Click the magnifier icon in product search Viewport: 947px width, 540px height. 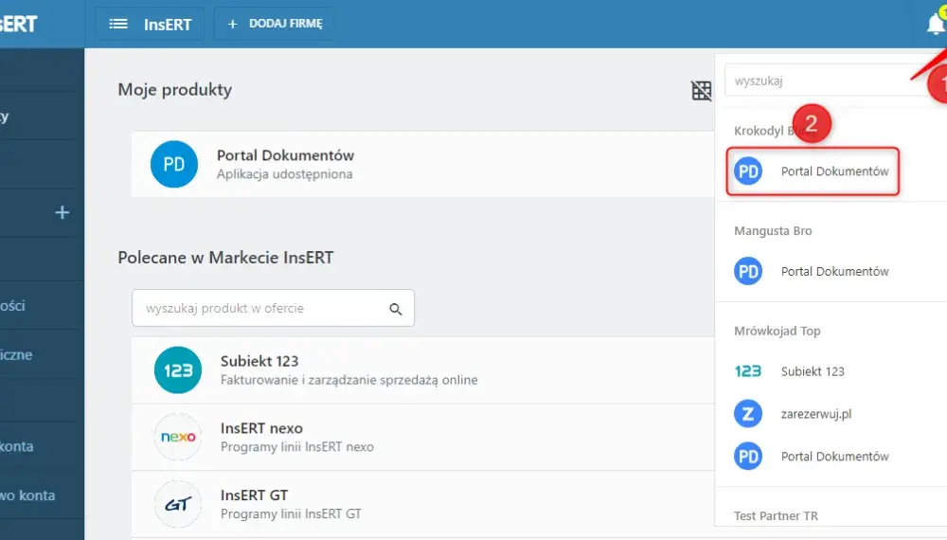click(396, 309)
